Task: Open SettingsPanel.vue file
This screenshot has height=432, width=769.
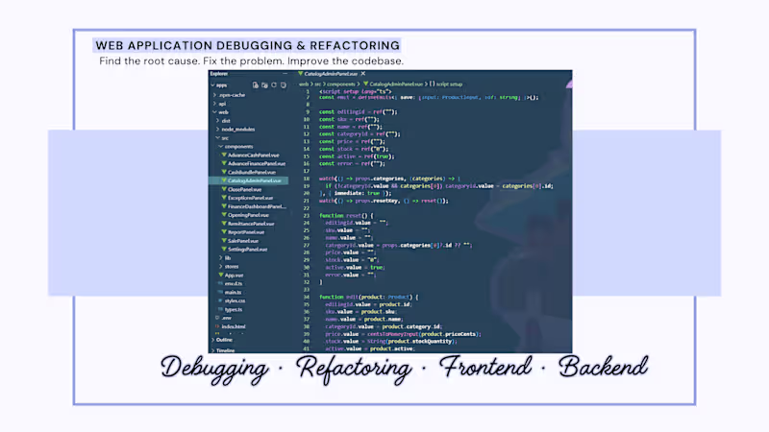Action: [x=247, y=250]
